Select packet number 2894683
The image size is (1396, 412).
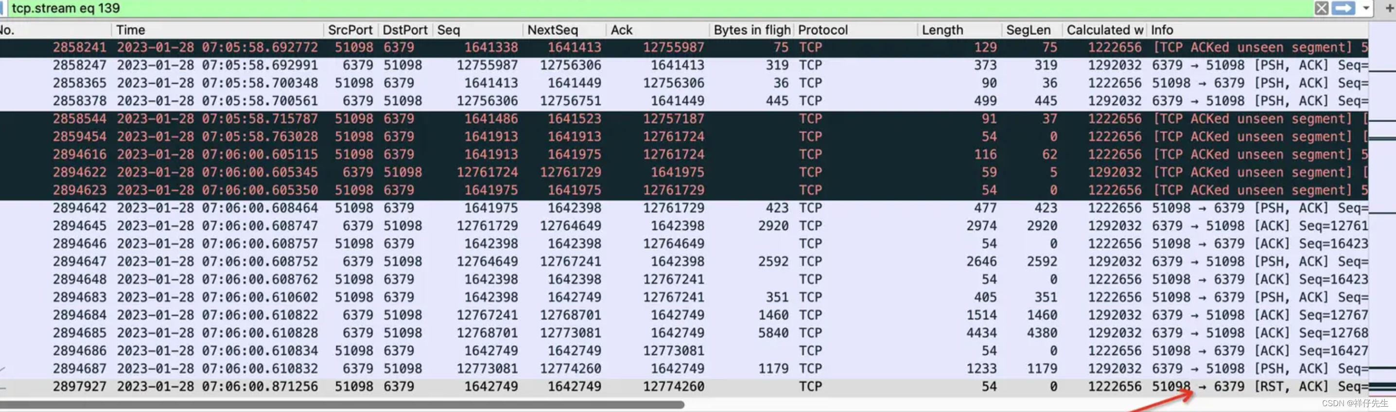(684, 298)
